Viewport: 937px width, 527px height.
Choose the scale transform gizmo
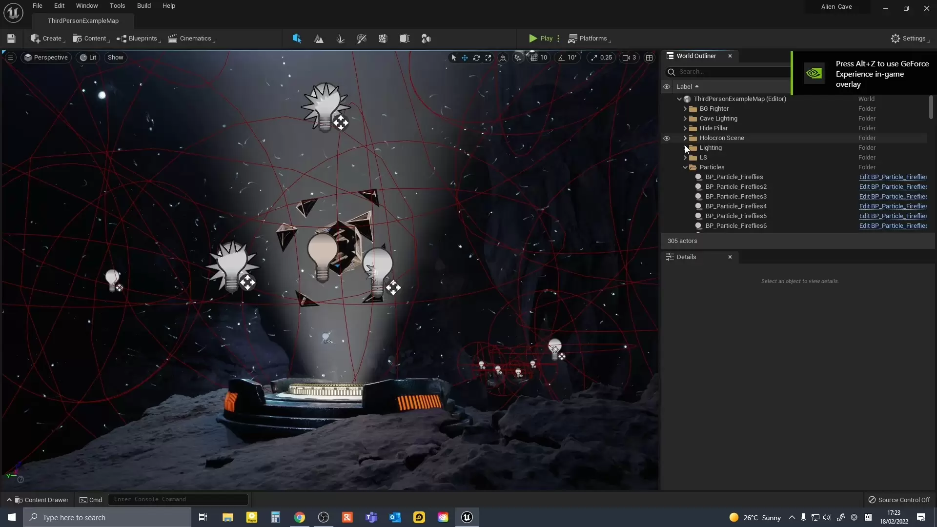488,58
